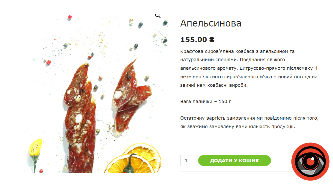Click the magnifier zoom icon on product image
Image resolution: width=333 pixels, height=187 pixels.
point(158,16)
